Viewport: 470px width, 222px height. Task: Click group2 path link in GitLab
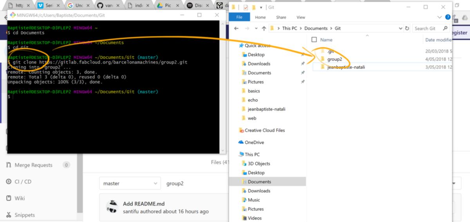click(x=175, y=184)
